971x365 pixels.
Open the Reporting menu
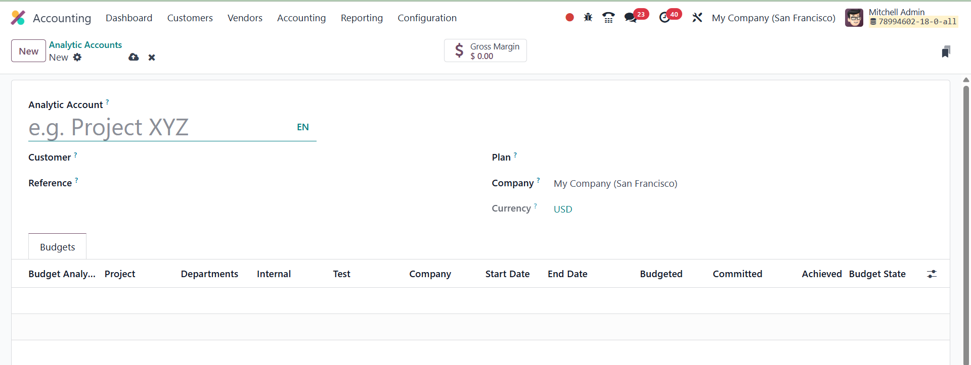click(x=362, y=18)
